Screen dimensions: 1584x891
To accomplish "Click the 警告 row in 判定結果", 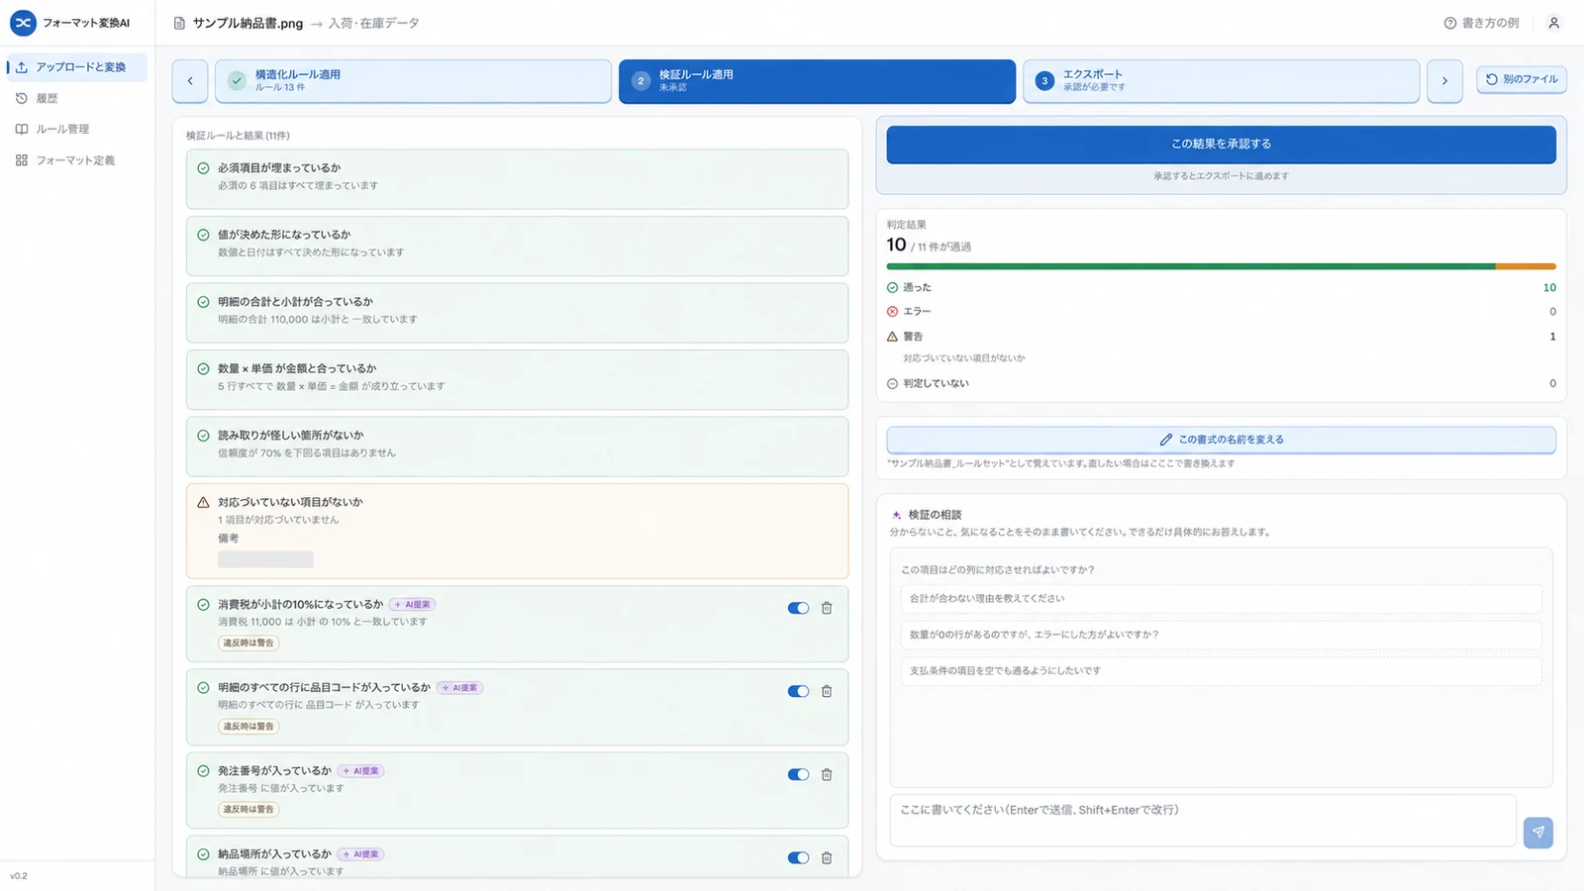I will (1221, 337).
